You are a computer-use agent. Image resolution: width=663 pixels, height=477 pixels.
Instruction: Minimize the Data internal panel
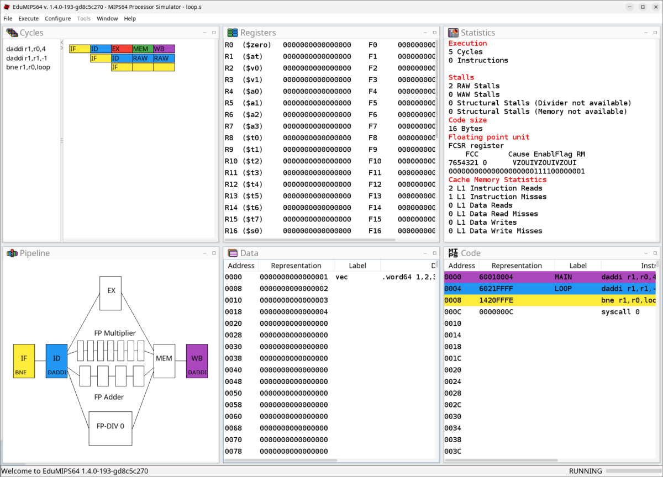tap(425, 253)
